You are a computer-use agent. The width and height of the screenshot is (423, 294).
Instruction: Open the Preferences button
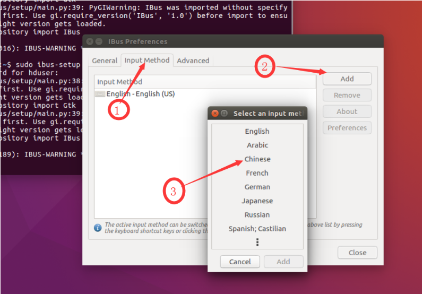pos(347,128)
